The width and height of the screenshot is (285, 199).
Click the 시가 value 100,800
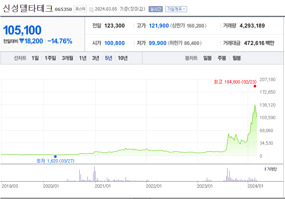click(x=115, y=43)
